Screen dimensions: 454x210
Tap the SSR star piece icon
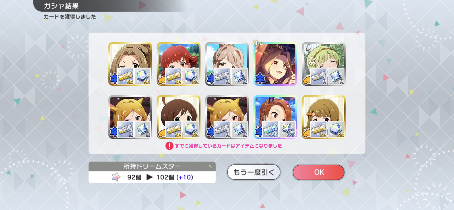pos(288,129)
